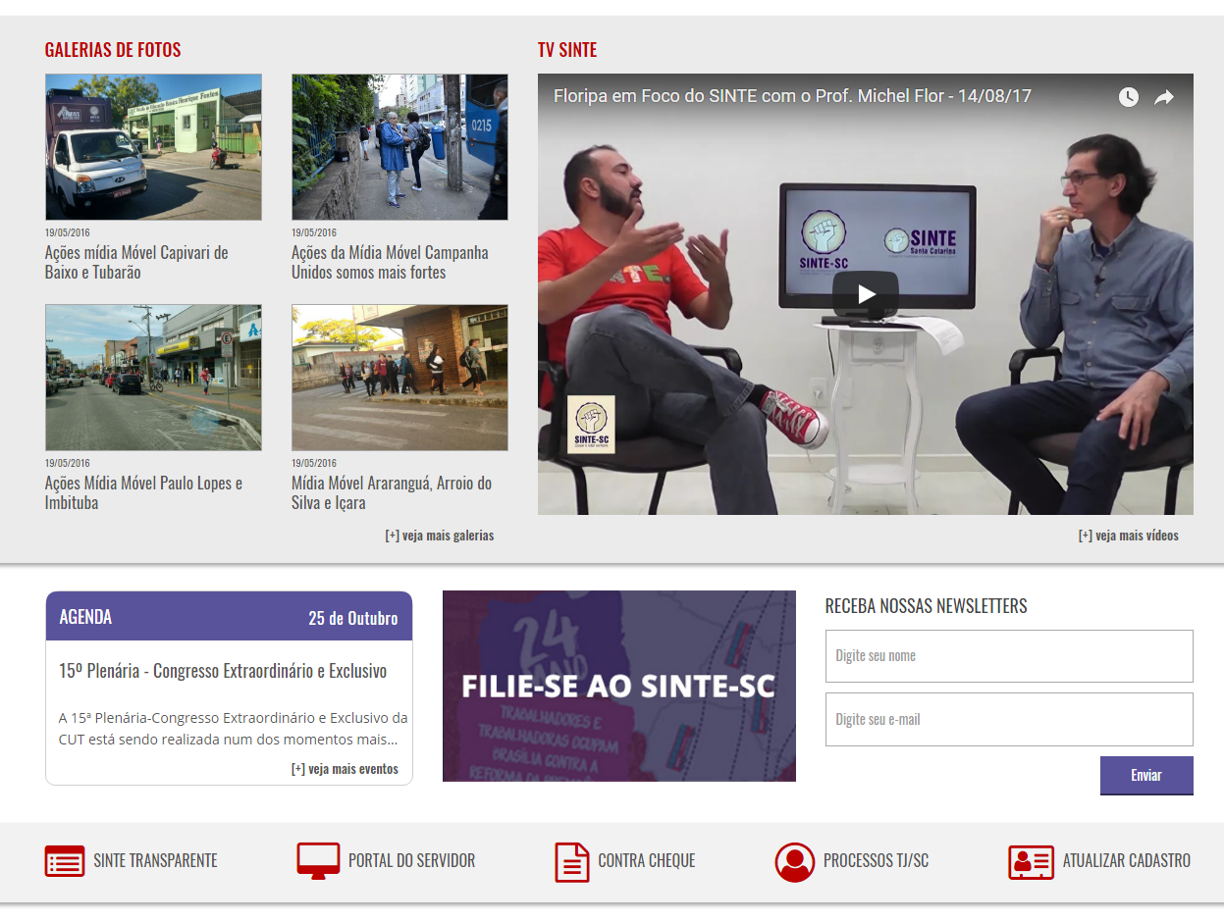
Task: Click the GALERIAS DE FOTOS heading
Action: click(113, 50)
